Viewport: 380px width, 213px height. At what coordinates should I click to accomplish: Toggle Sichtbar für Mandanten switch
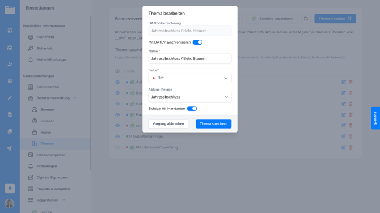click(x=192, y=108)
